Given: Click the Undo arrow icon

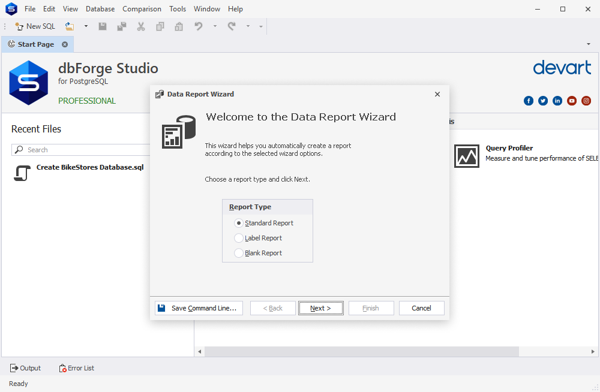Looking at the screenshot, I should [198, 26].
